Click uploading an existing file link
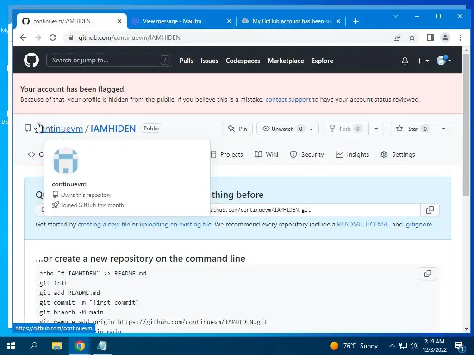This screenshot has height=355, width=474. point(175,224)
